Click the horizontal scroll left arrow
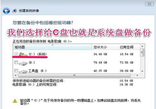 [16, 76]
